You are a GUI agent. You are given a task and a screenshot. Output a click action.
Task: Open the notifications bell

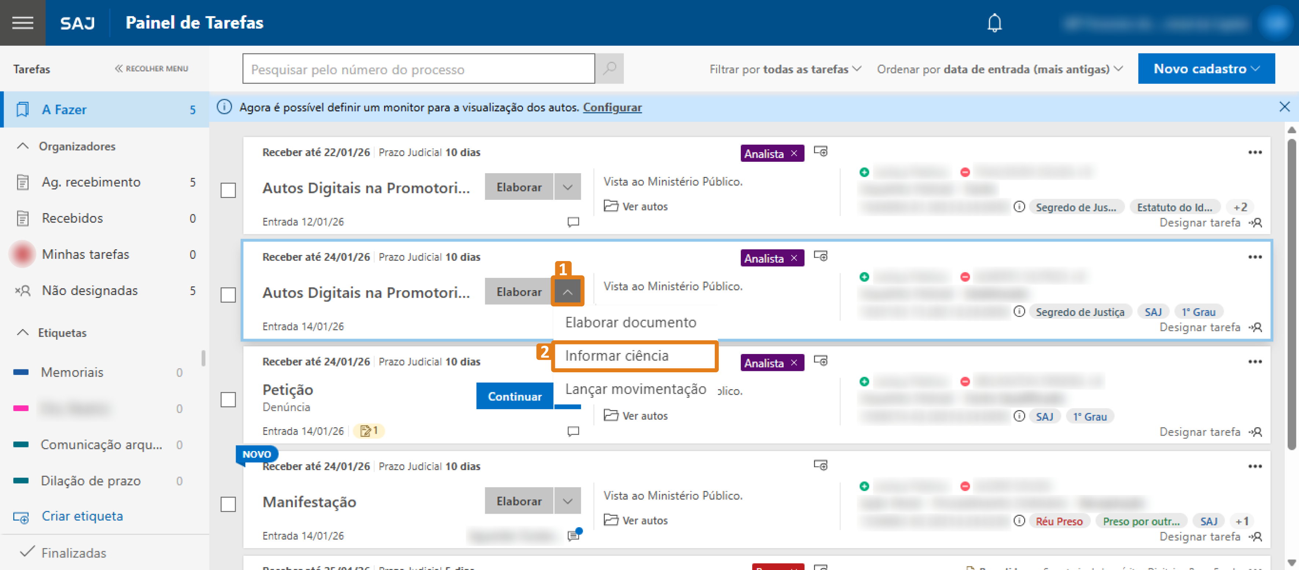click(x=994, y=22)
